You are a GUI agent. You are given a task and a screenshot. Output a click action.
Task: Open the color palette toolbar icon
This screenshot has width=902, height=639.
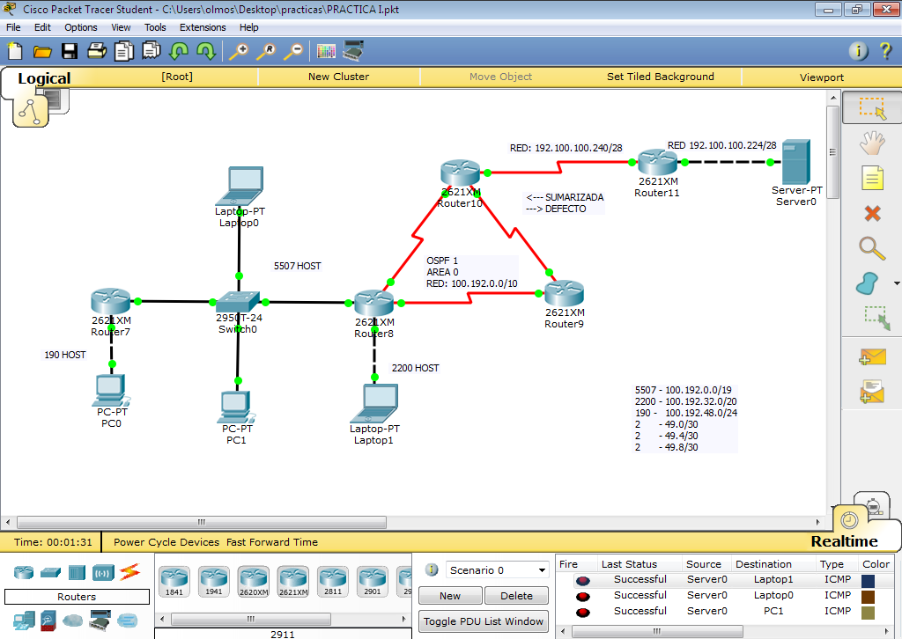[325, 50]
